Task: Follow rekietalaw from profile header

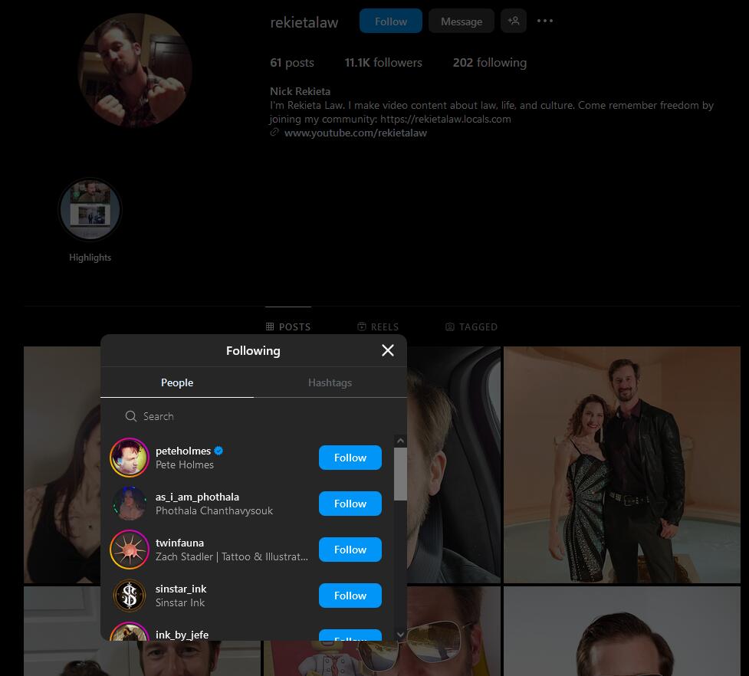Action: click(x=391, y=21)
